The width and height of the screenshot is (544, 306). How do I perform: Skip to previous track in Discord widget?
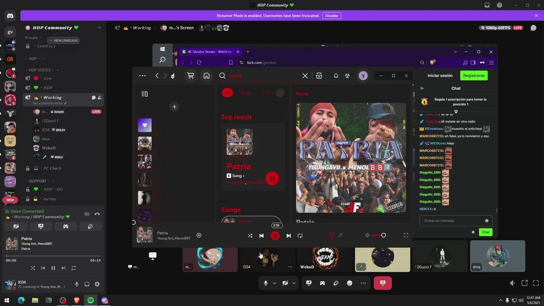click(43, 268)
